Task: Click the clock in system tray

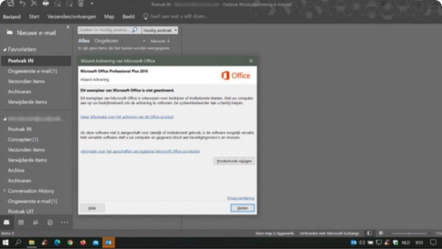Action: [419, 242]
